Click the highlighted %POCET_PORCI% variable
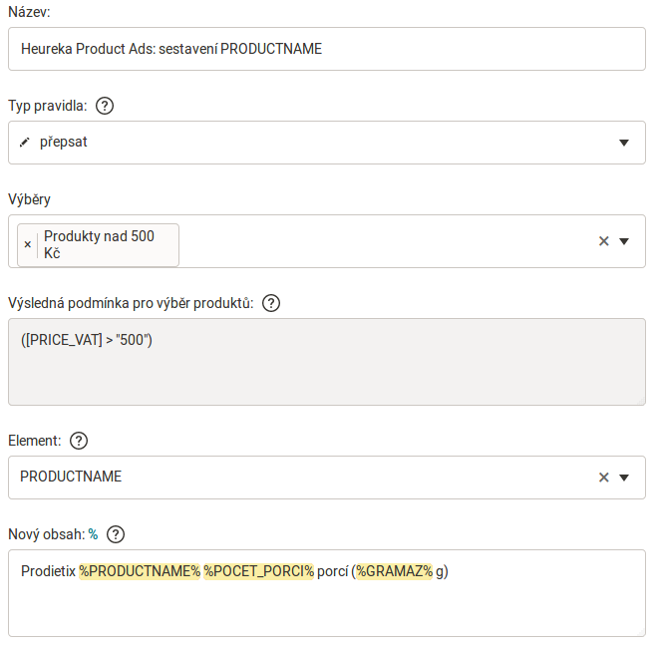 pos(258,571)
